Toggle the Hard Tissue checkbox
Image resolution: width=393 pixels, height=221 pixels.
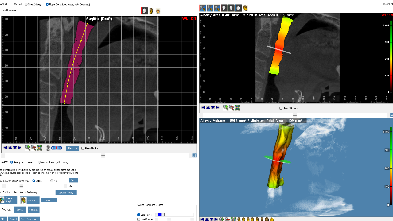[138, 219]
